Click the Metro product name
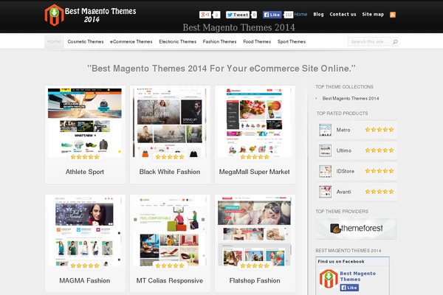This screenshot has width=443, height=295. point(343,130)
